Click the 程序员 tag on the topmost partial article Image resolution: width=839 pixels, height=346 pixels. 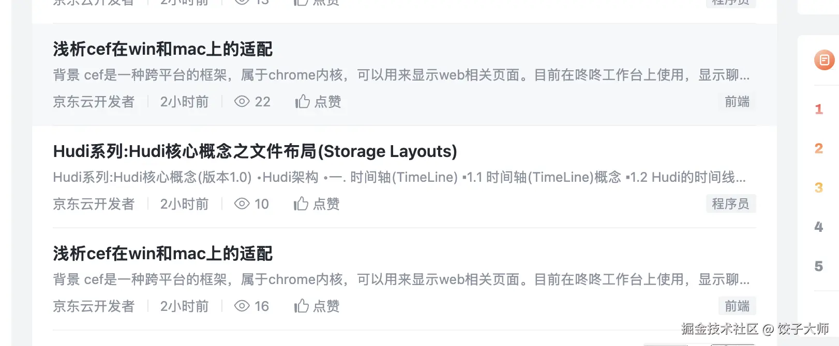click(730, 2)
